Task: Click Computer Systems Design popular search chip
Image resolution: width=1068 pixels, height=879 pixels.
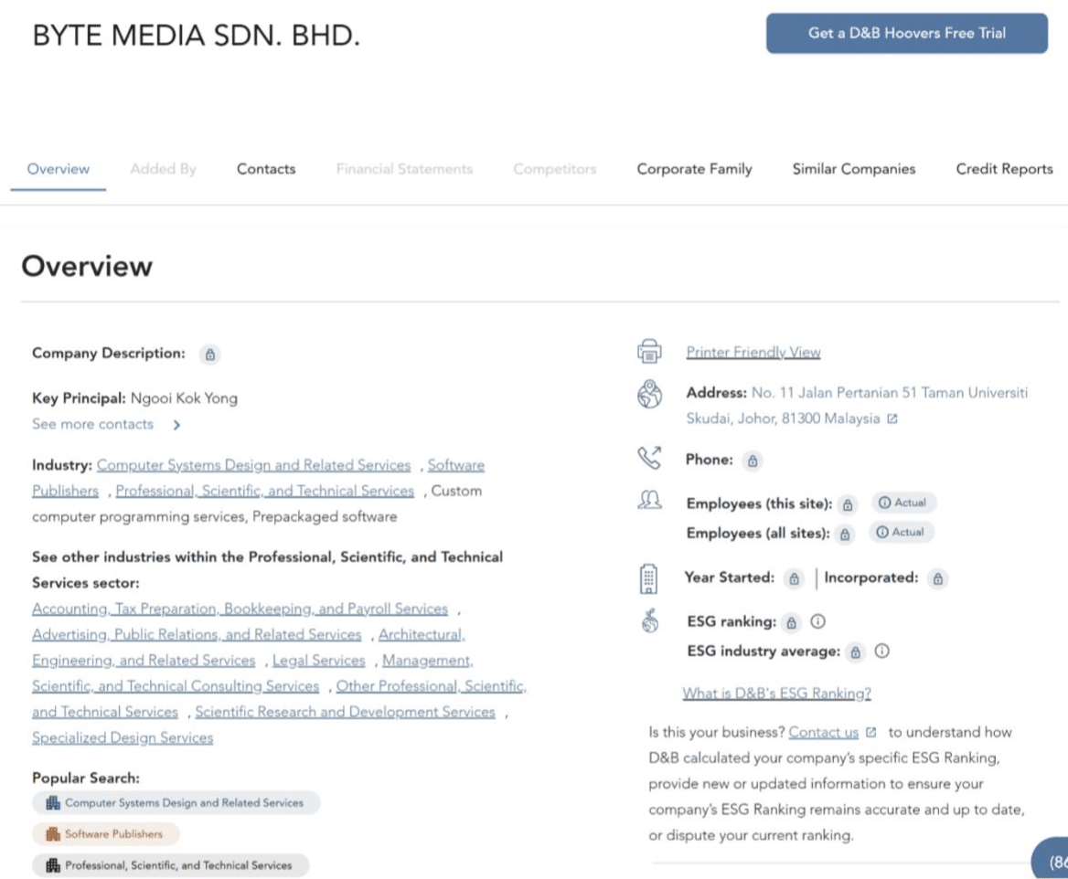Action: pyautogui.click(x=176, y=803)
